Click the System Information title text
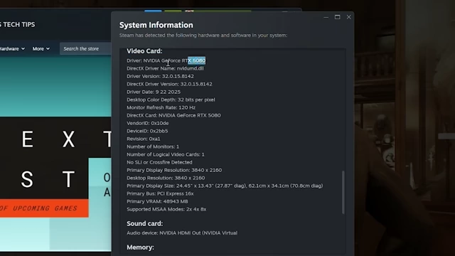The image size is (455, 256). click(156, 26)
